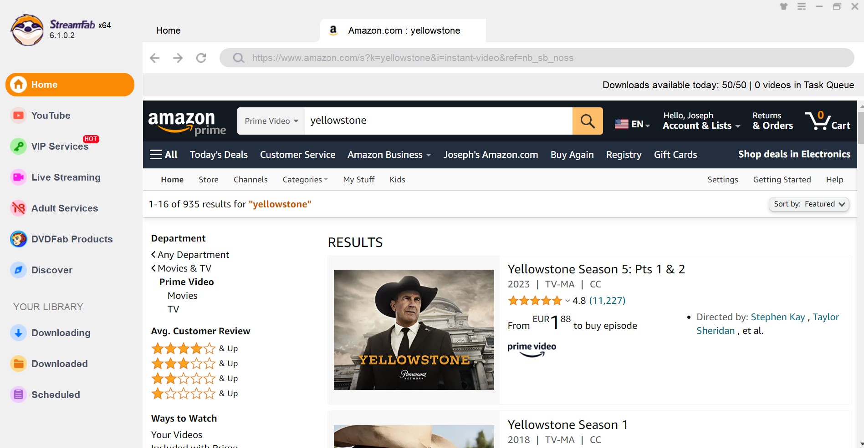
Task: Click the Amazon favicon on the tab
Action: pyautogui.click(x=333, y=30)
